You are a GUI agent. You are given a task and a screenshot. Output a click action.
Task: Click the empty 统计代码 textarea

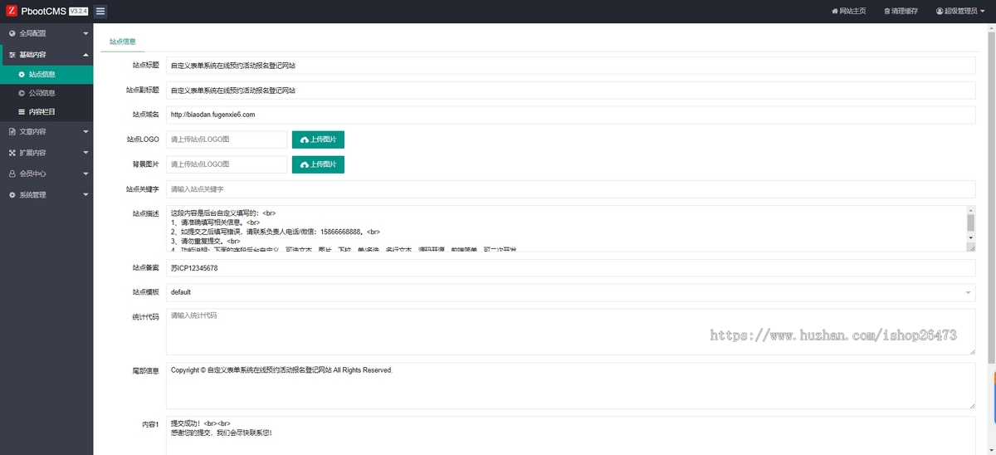tap(570, 332)
